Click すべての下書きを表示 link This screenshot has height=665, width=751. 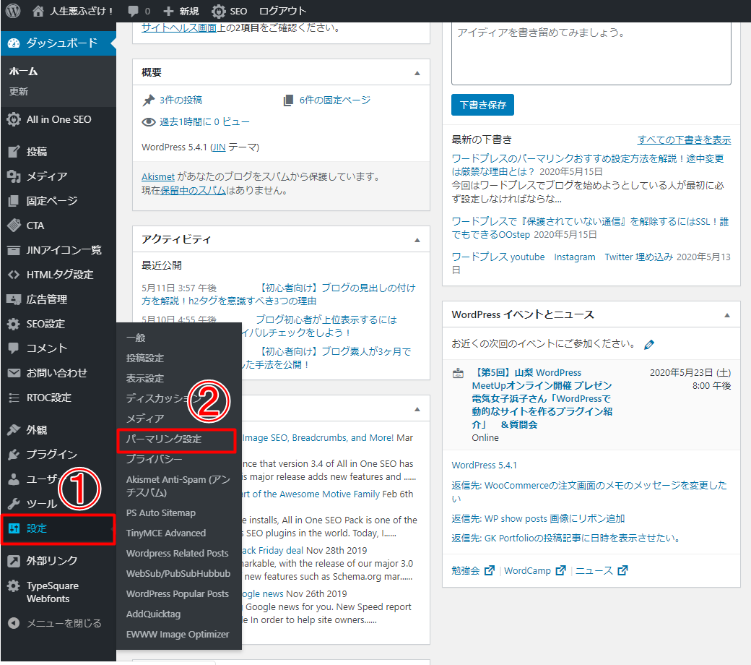(684, 140)
